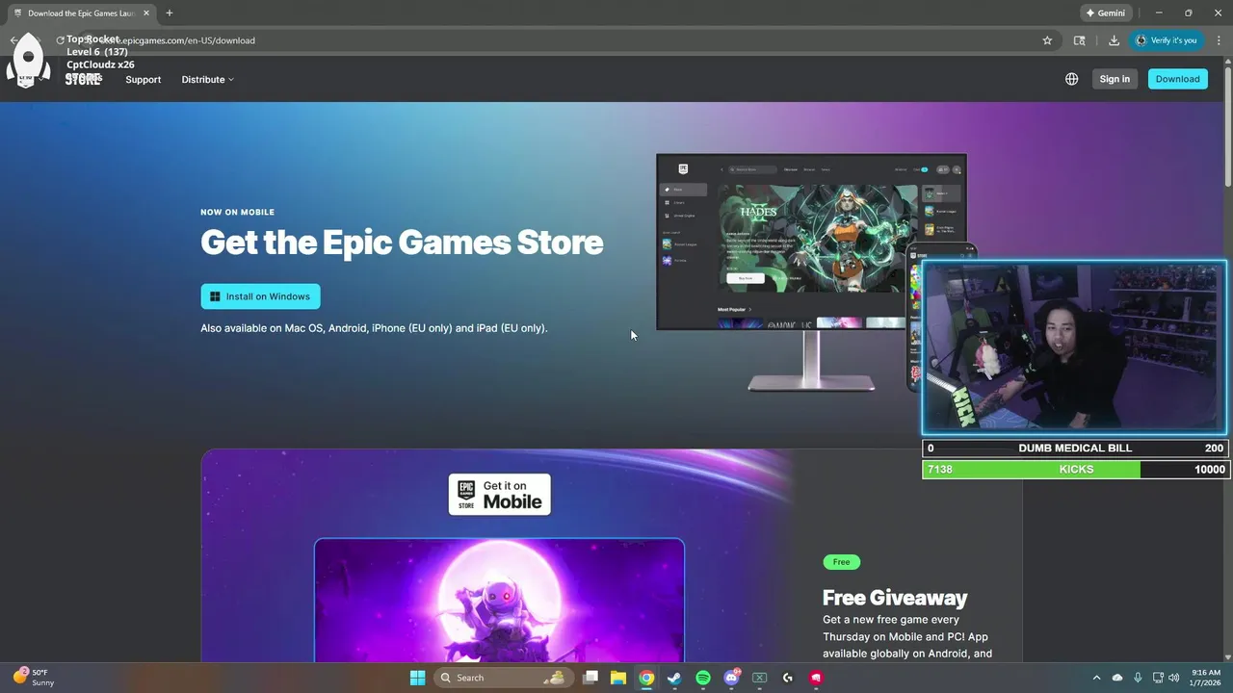Open the language globe icon
Image resolution: width=1233 pixels, height=693 pixels.
(1071, 79)
